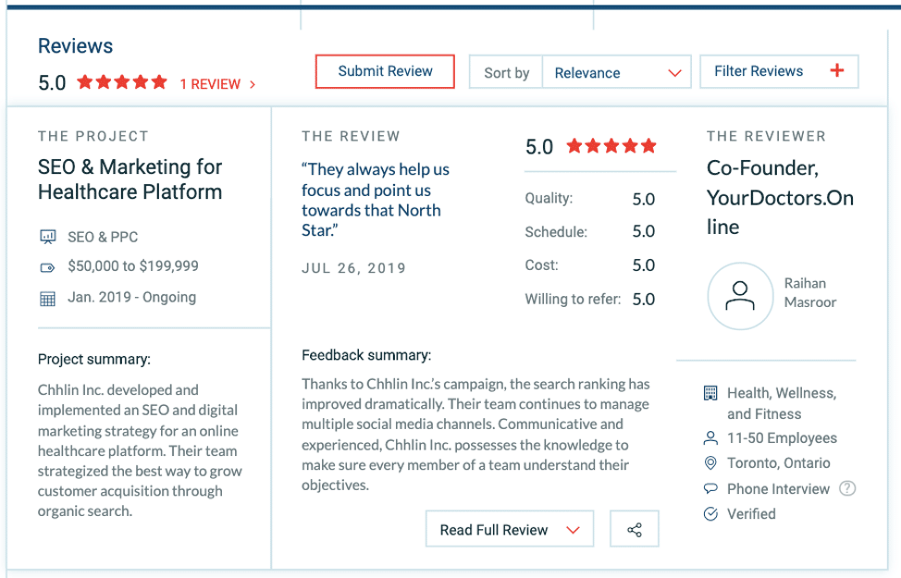Open the Sort by Relevance dropdown
This screenshot has width=901, height=578.
[x=617, y=73]
